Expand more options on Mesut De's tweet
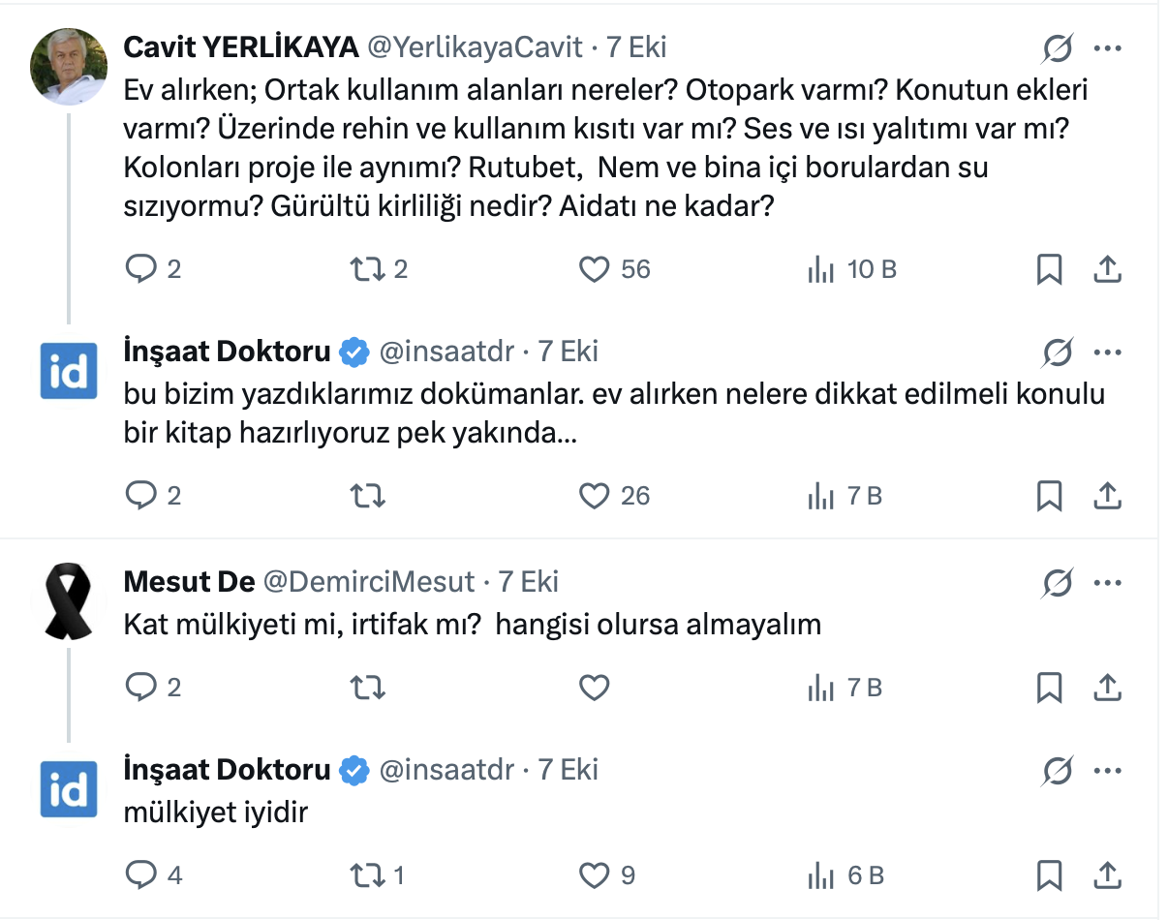The height and width of the screenshot is (920, 1168). [x=1107, y=582]
